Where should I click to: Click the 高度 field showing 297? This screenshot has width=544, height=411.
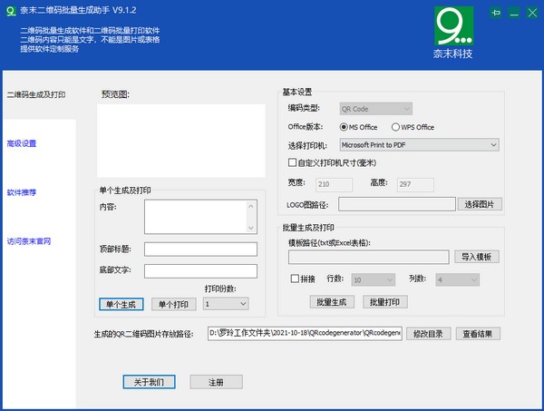tap(415, 184)
